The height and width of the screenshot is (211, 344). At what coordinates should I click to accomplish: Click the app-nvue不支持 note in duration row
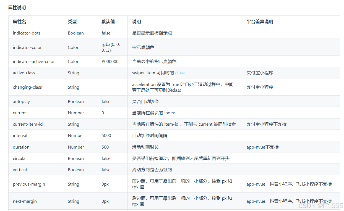point(263,147)
